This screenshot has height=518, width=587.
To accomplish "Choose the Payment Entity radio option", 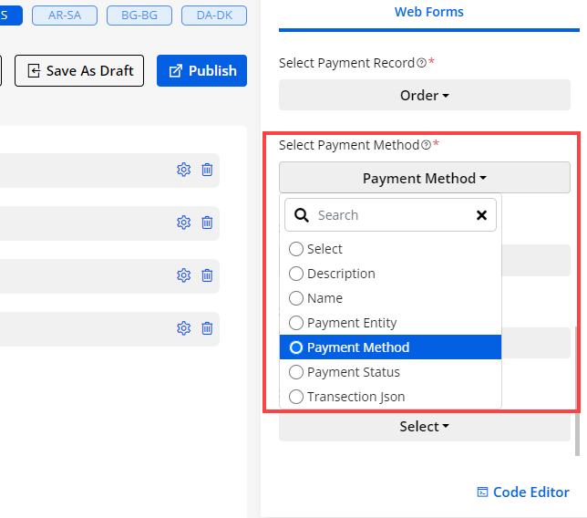I will (x=296, y=323).
